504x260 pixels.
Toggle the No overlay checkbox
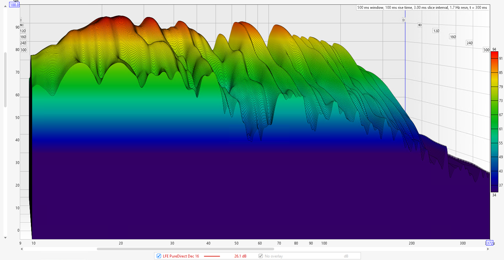(x=261, y=256)
